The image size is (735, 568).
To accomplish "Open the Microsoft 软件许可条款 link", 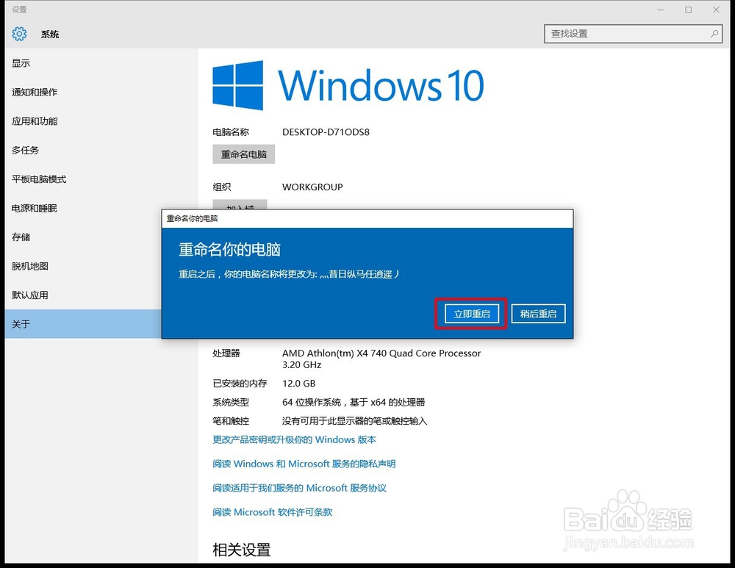I will (x=273, y=512).
